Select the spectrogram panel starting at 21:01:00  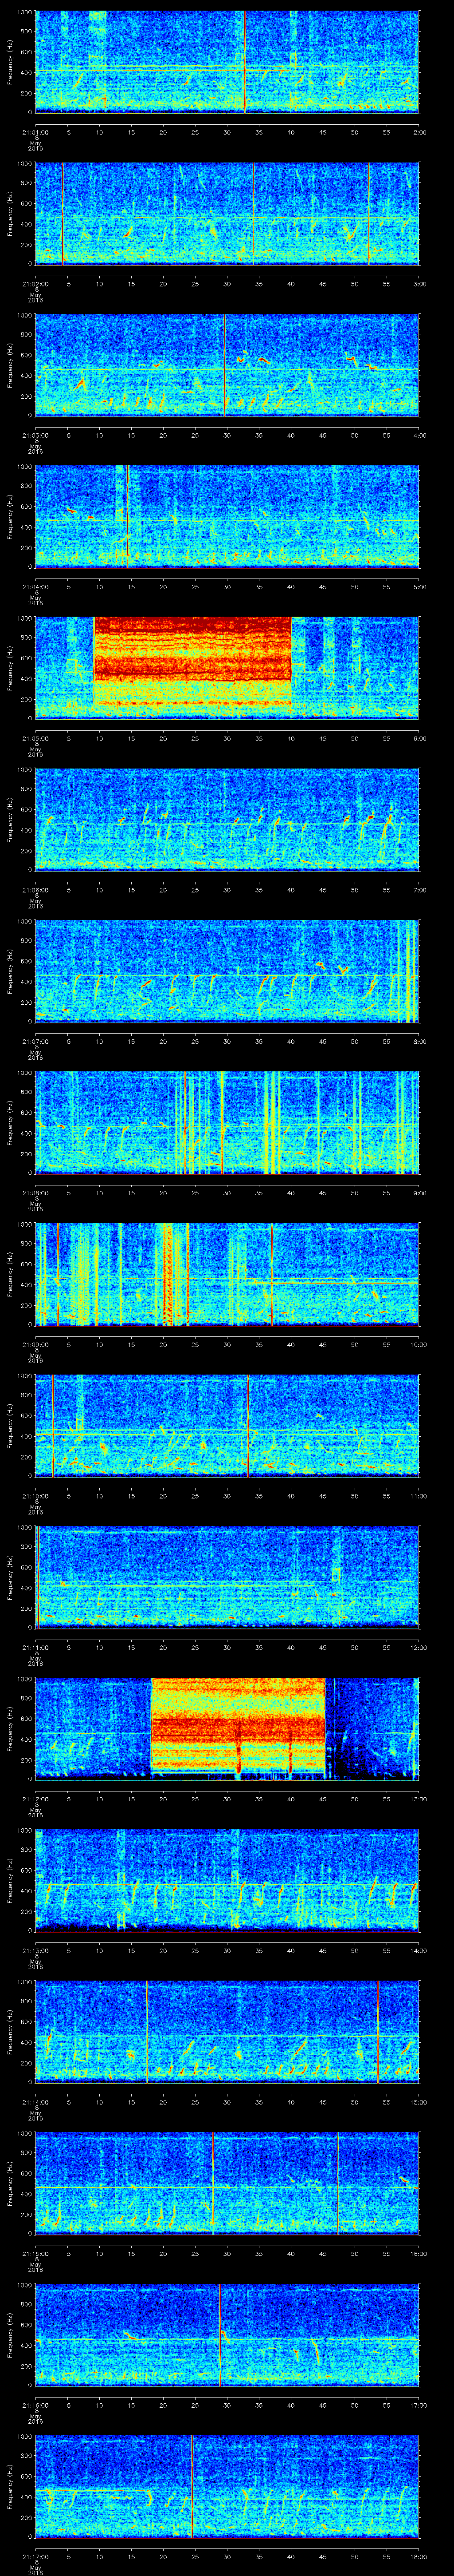point(227,62)
